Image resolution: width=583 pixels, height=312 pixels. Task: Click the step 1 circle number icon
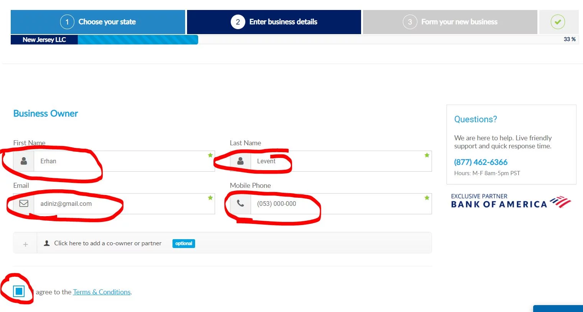67,22
